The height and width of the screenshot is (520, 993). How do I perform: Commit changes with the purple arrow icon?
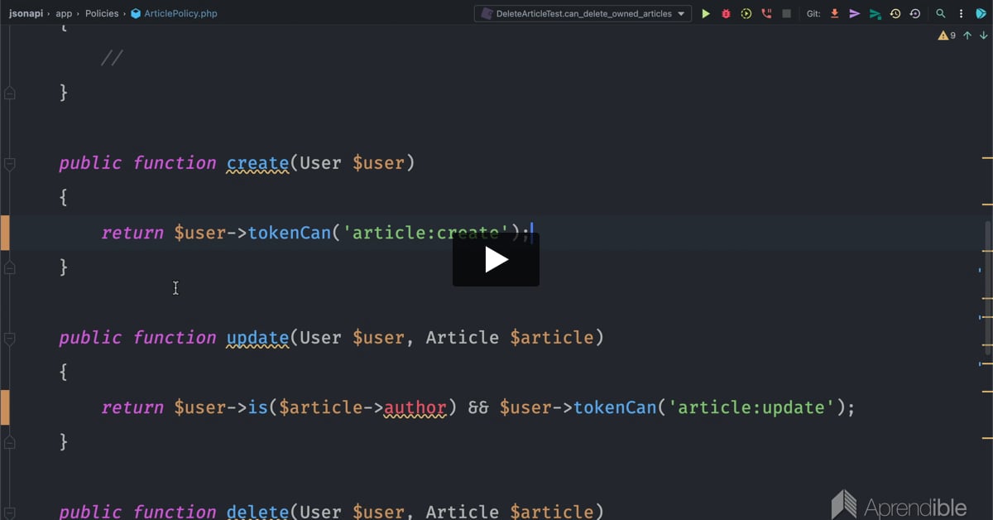[854, 14]
